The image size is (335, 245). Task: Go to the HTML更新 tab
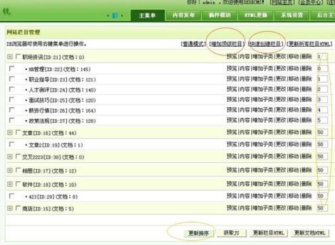coord(256,15)
